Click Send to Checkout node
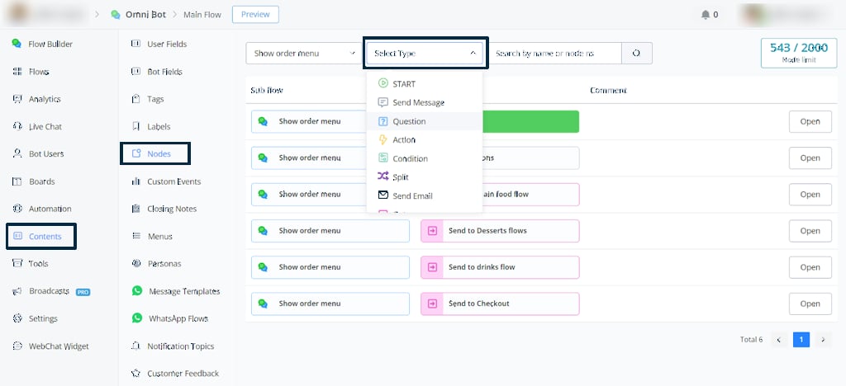This screenshot has height=386, width=846. [x=500, y=303]
